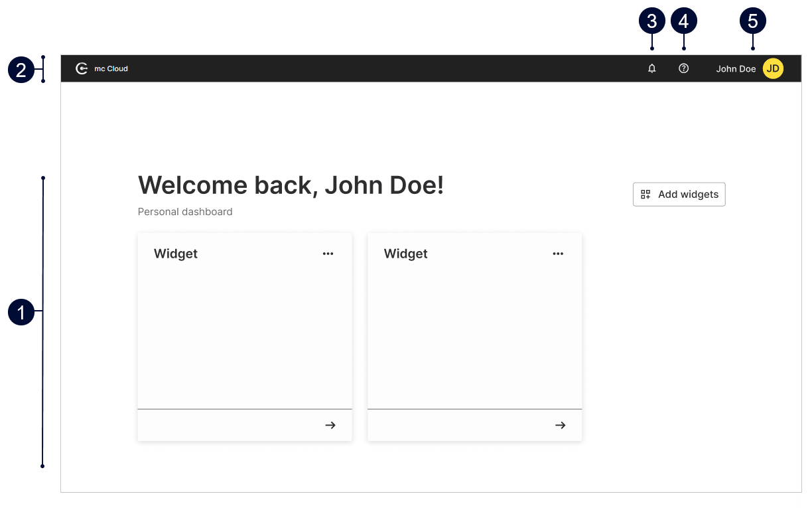The image size is (812, 508).
Task: Click the Add widgets button
Action: (679, 195)
